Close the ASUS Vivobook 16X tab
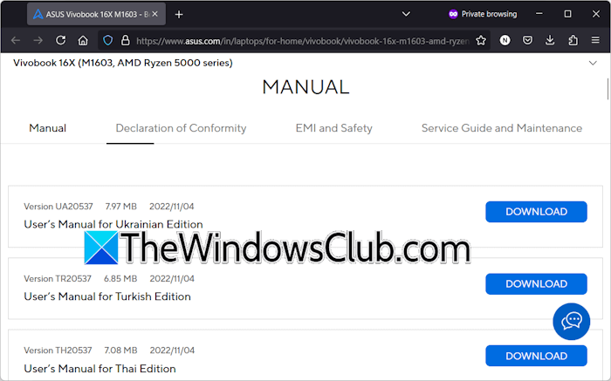This screenshot has height=381, width=611. coord(154,14)
